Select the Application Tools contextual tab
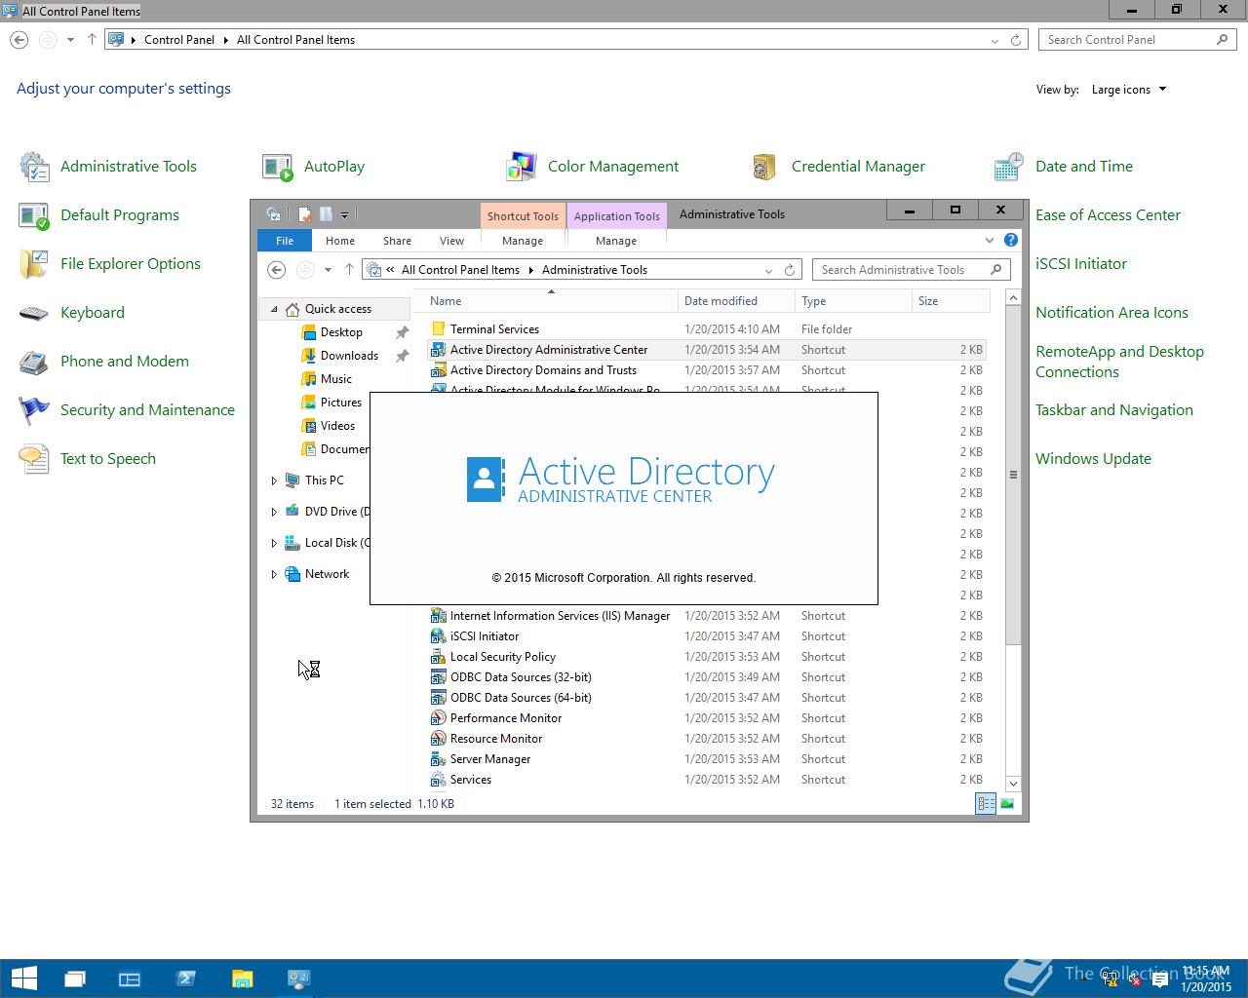This screenshot has width=1248, height=998. pos(616,216)
